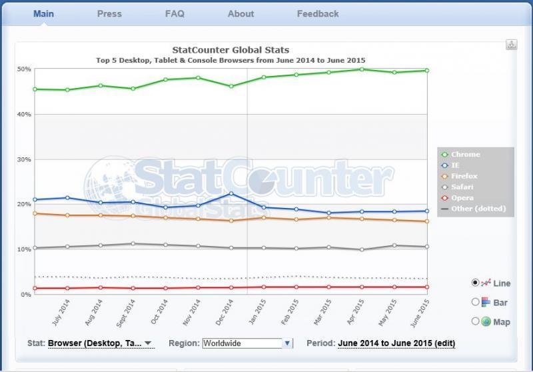533x372 pixels.
Task: Click the Opera legend marker
Action: (444, 198)
